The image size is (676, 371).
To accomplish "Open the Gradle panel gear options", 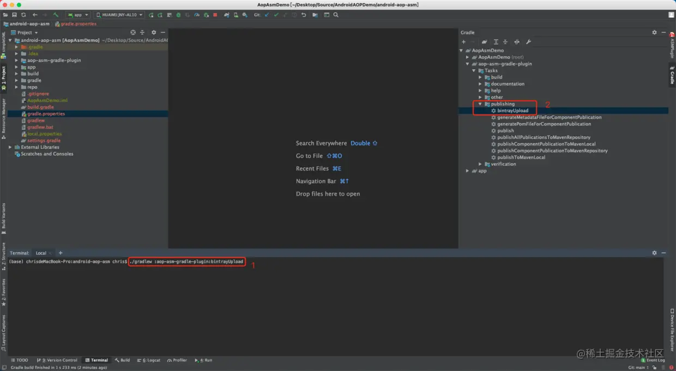I will [x=655, y=33].
